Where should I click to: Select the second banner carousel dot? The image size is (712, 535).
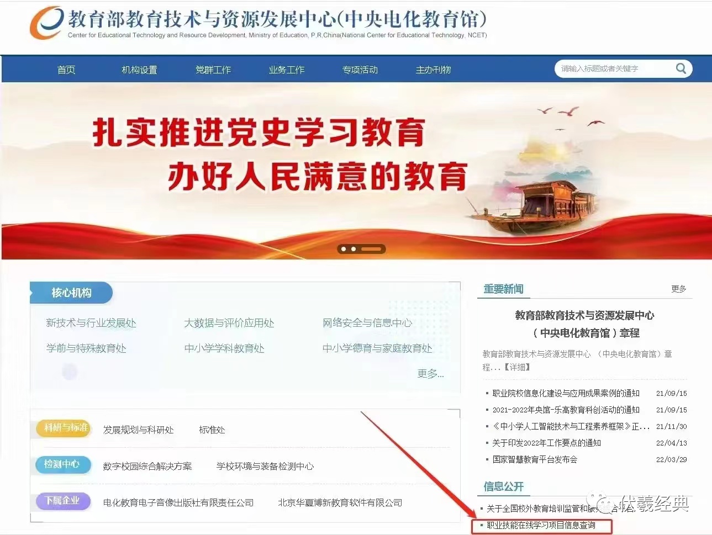(354, 249)
